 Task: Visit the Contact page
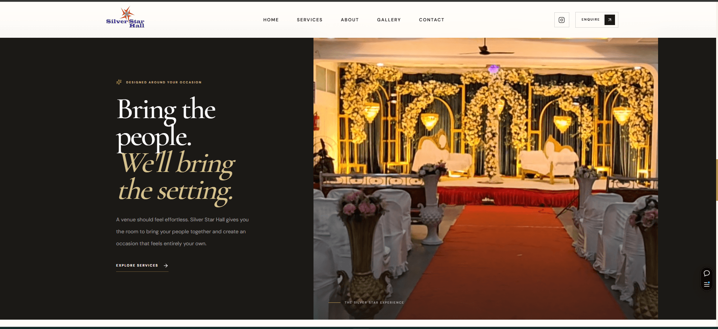tap(431, 20)
